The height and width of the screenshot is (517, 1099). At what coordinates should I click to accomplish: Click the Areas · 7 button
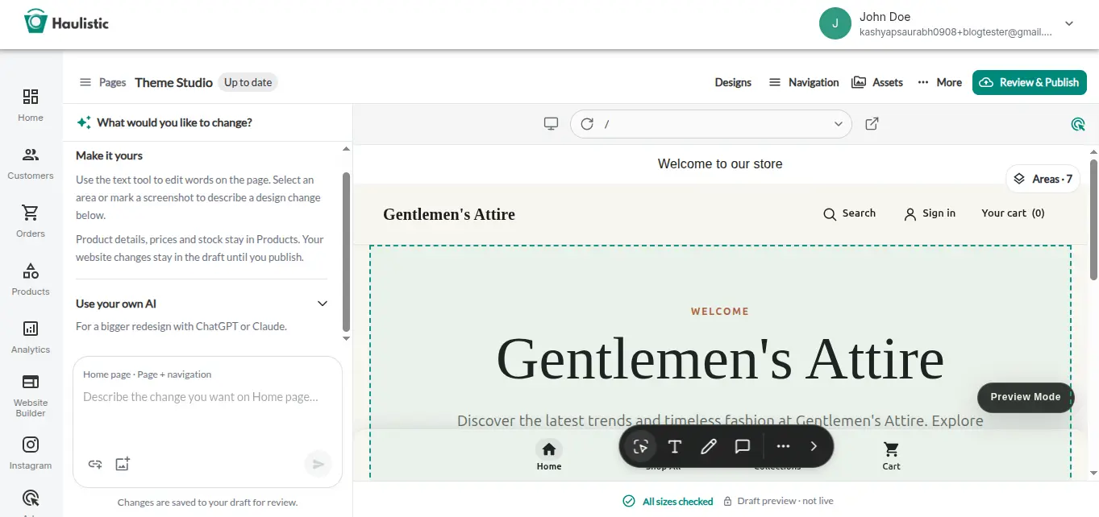click(x=1043, y=179)
